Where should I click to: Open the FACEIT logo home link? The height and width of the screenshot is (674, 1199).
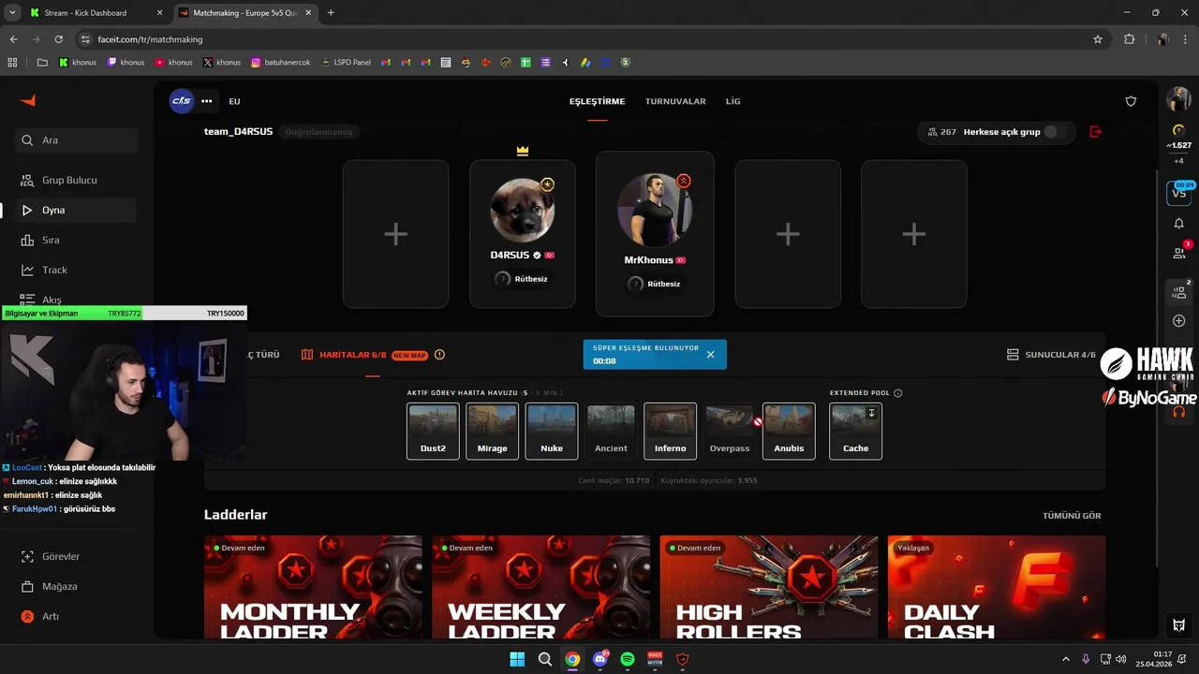pyautogui.click(x=28, y=100)
